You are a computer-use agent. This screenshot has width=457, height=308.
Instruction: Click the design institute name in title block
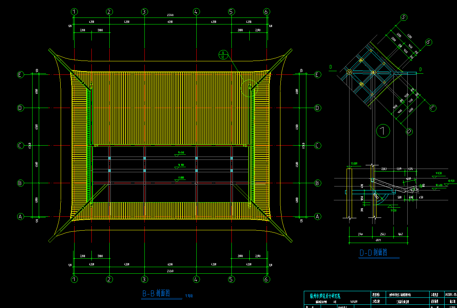coord(325,296)
